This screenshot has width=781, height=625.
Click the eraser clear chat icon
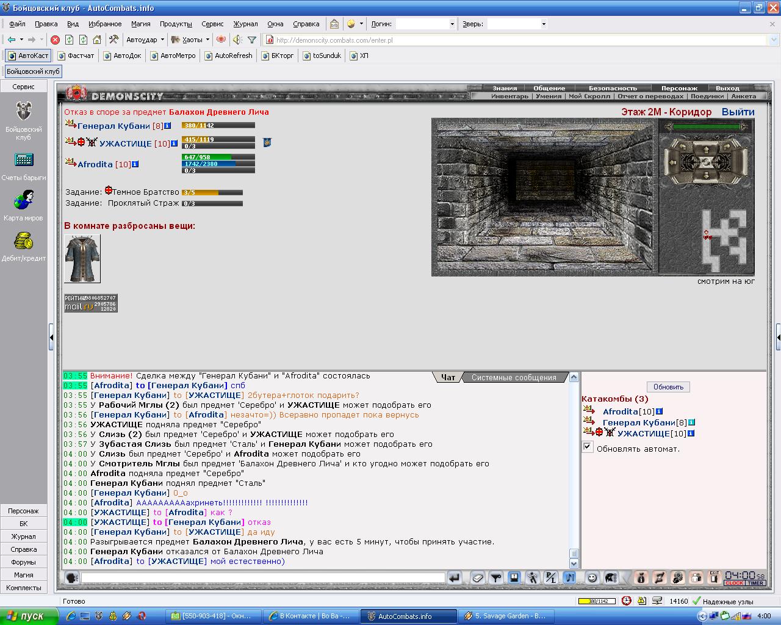(478, 577)
